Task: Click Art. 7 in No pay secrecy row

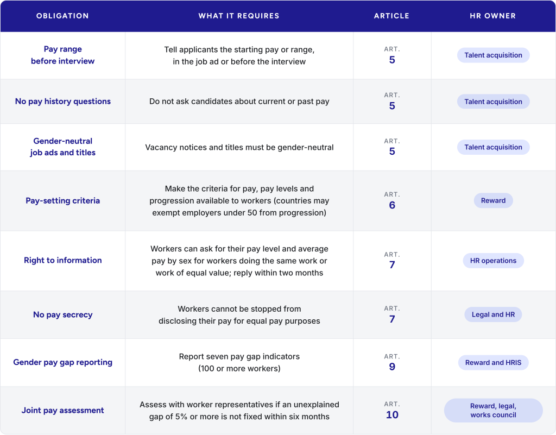Action: pos(392,314)
